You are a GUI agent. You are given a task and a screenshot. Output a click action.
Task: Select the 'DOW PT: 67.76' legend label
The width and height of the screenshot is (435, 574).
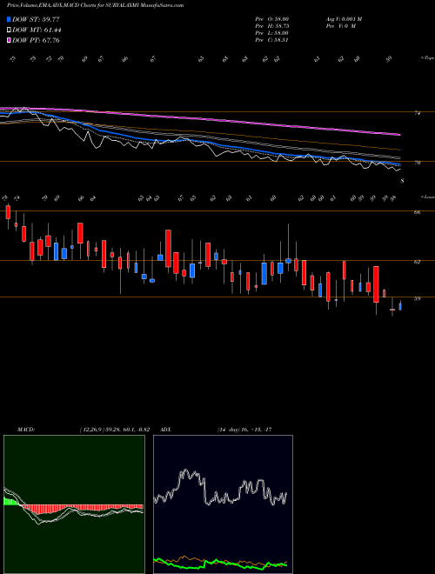[36, 40]
